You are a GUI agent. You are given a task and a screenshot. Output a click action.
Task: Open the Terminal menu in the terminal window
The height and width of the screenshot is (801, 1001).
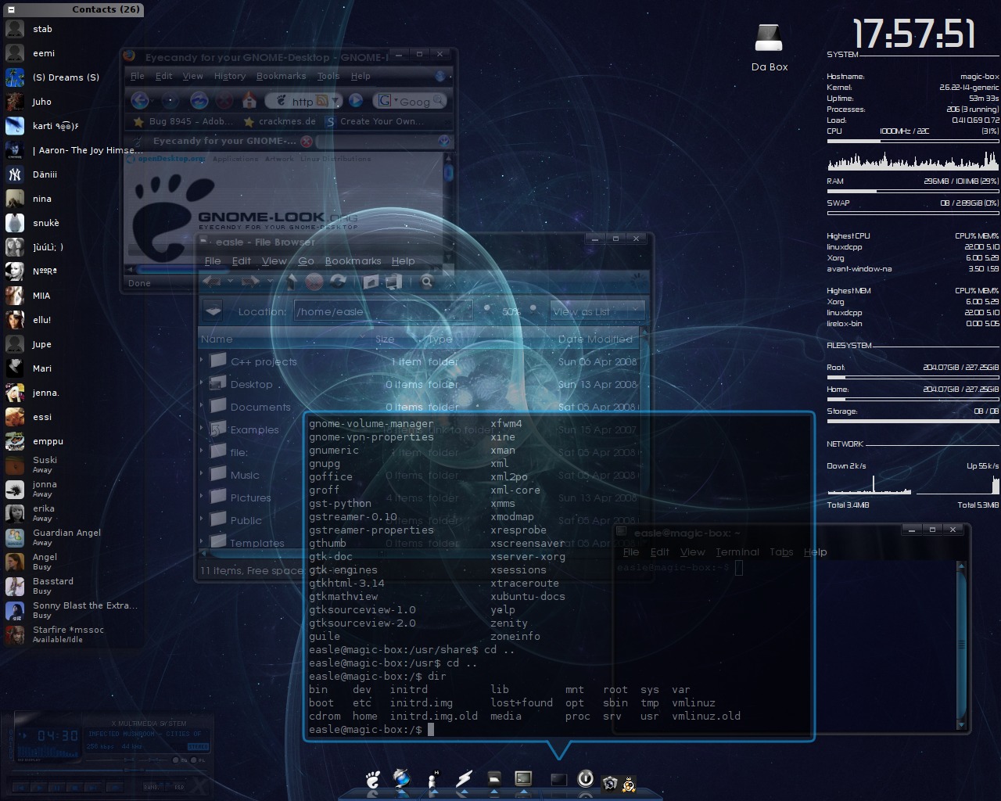point(737,551)
